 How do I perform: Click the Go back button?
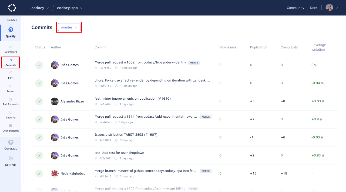[10, 20]
